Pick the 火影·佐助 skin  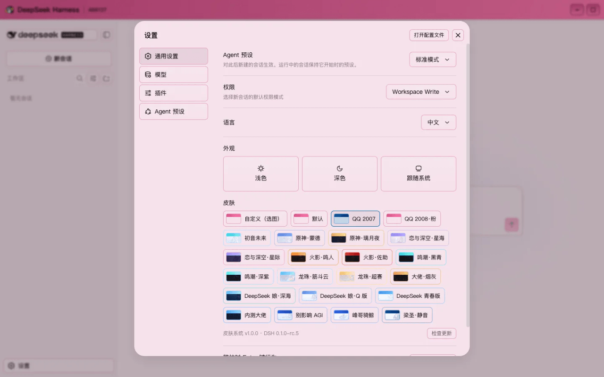coord(367,257)
